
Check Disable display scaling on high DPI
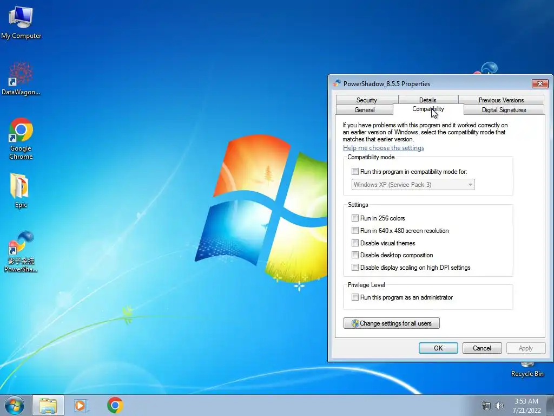pos(355,268)
